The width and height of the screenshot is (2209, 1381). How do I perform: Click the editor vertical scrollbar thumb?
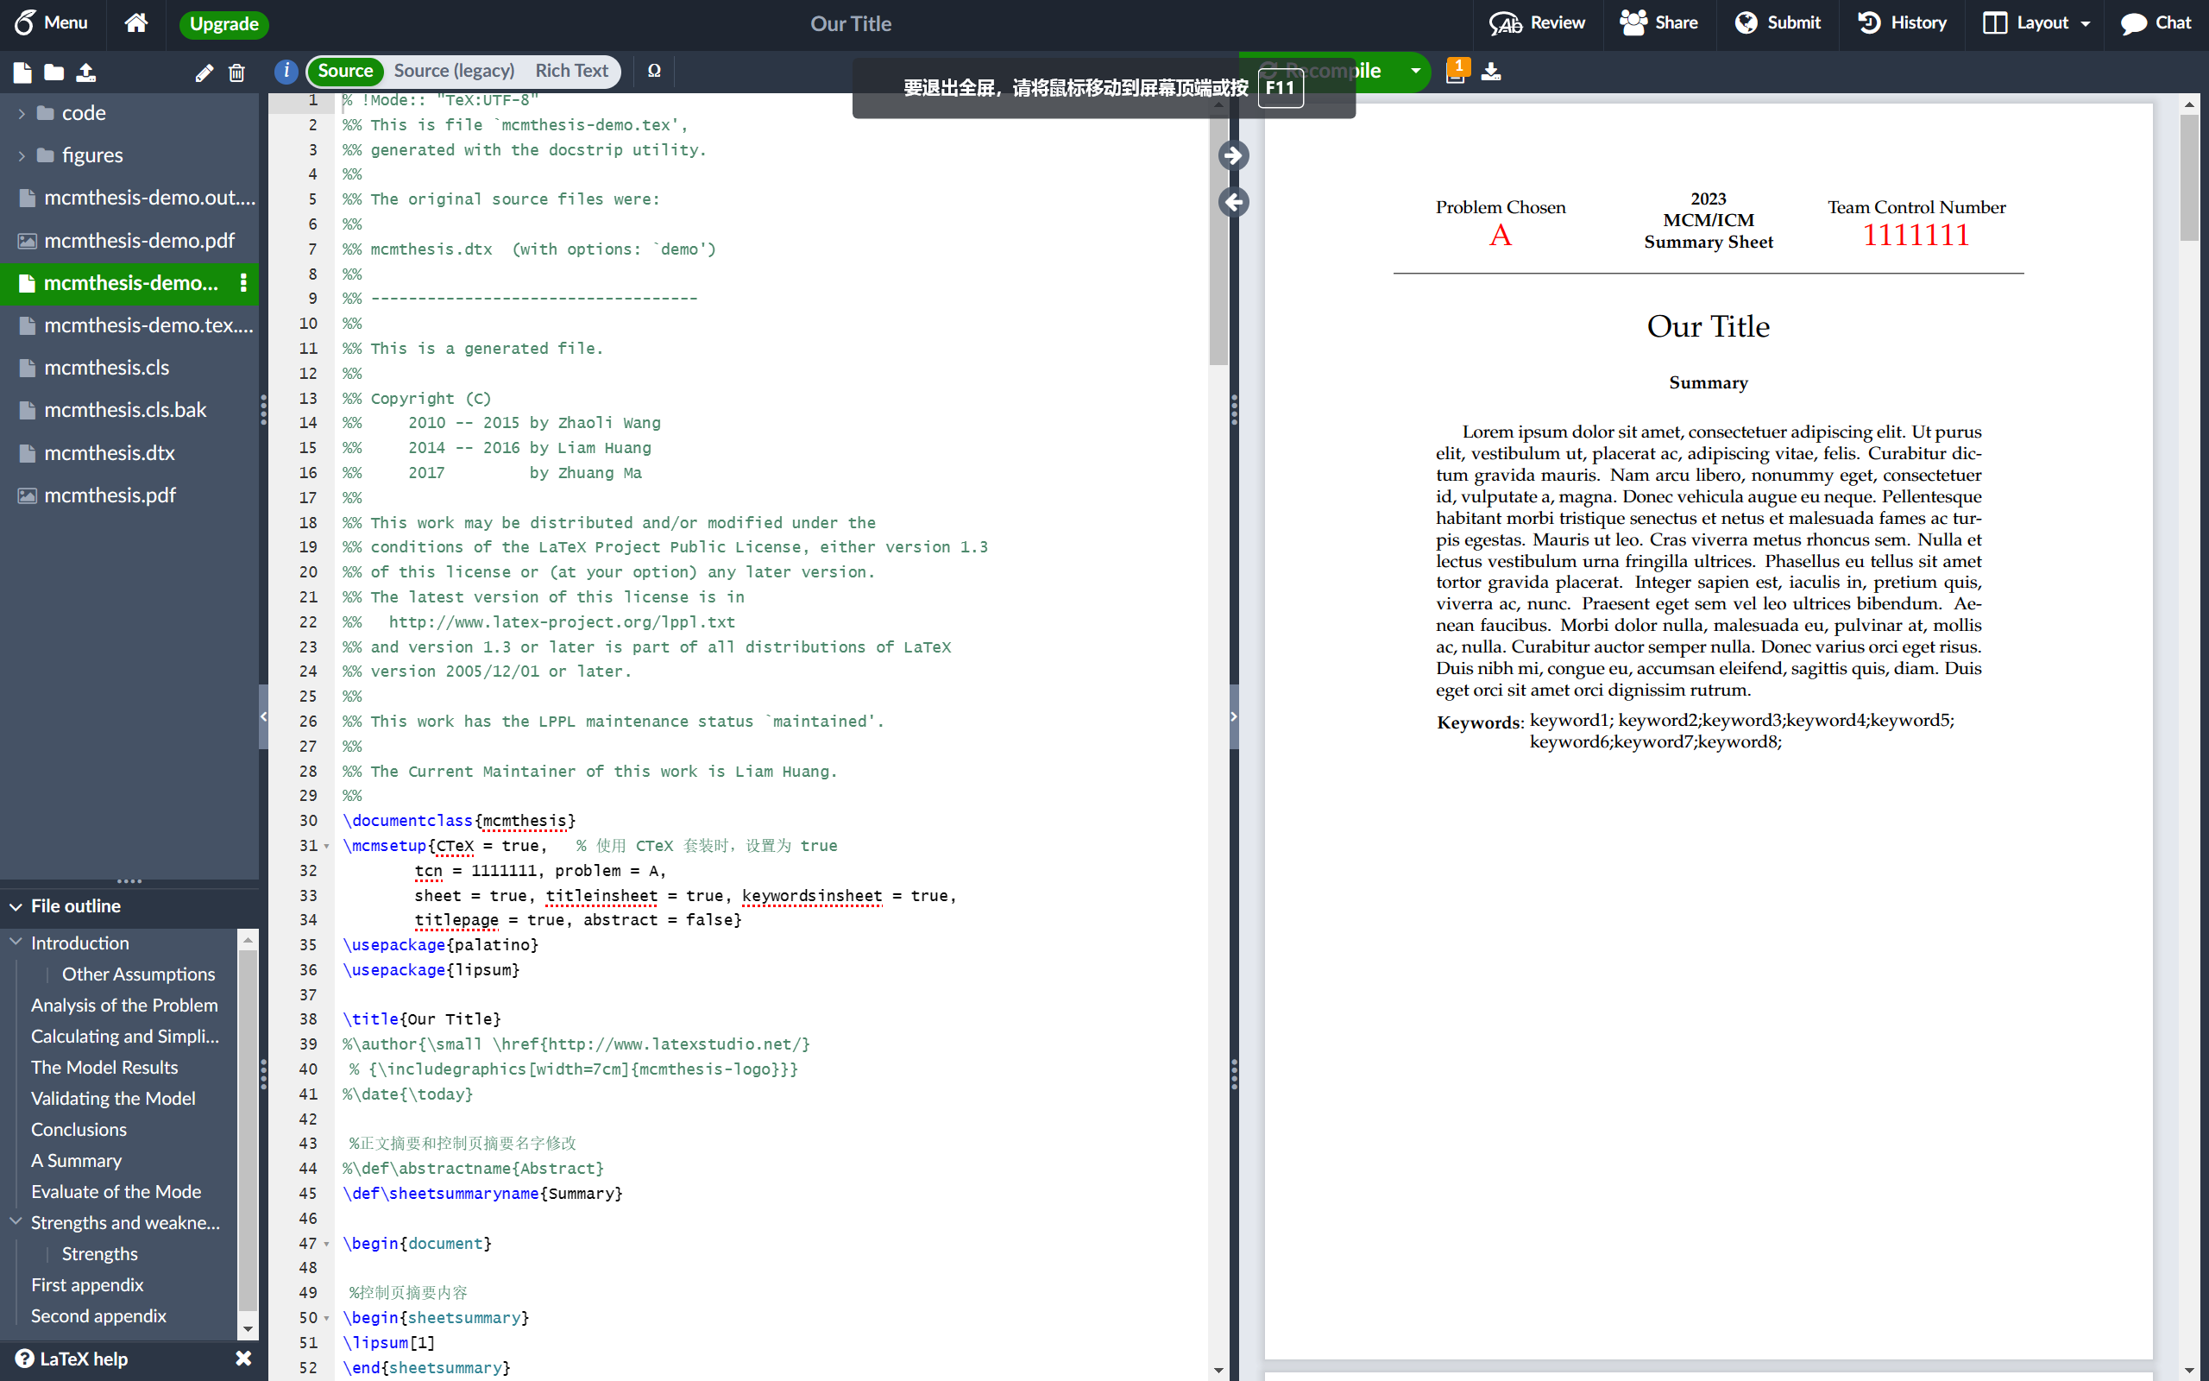(1218, 237)
